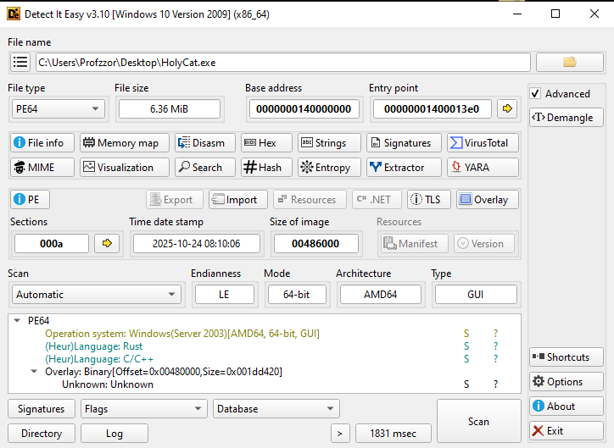This screenshot has height=448, width=614.
Task: Open the TLS directory
Action: pyautogui.click(x=429, y=199)
